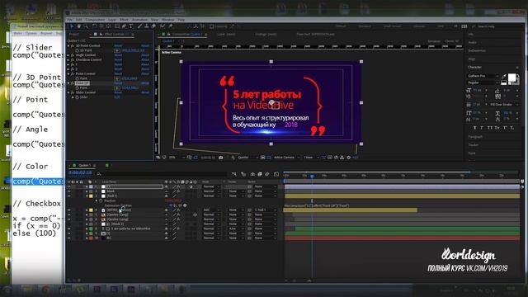Collapse the Point Control effect
The height and width of the screenshot is (297, 528).
tap(68, 73)
